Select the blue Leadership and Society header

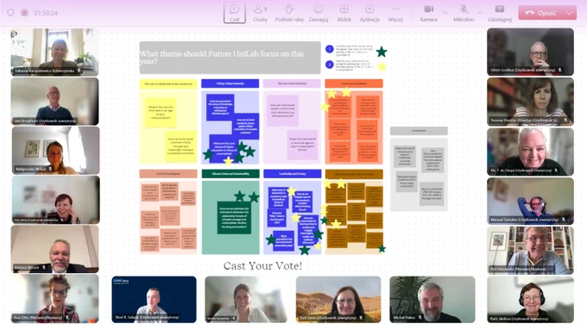293,174
